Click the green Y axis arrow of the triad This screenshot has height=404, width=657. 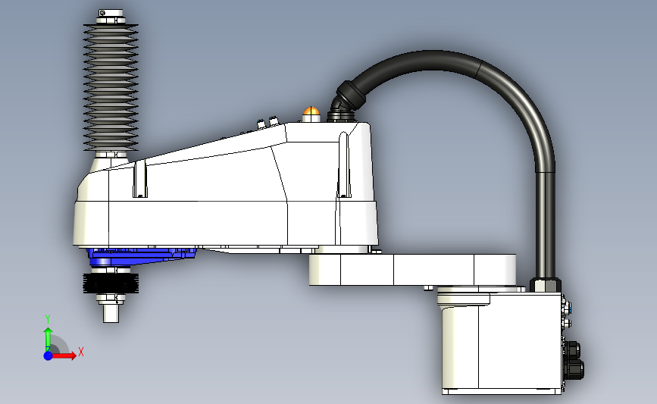[x=48, y=339]
